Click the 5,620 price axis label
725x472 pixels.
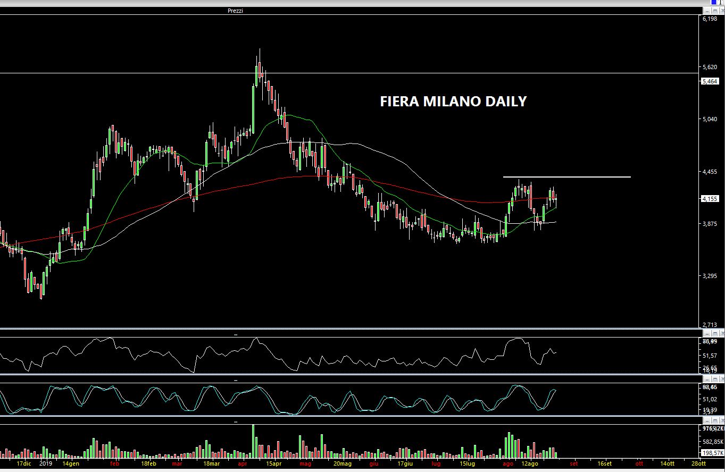(710, 68)
